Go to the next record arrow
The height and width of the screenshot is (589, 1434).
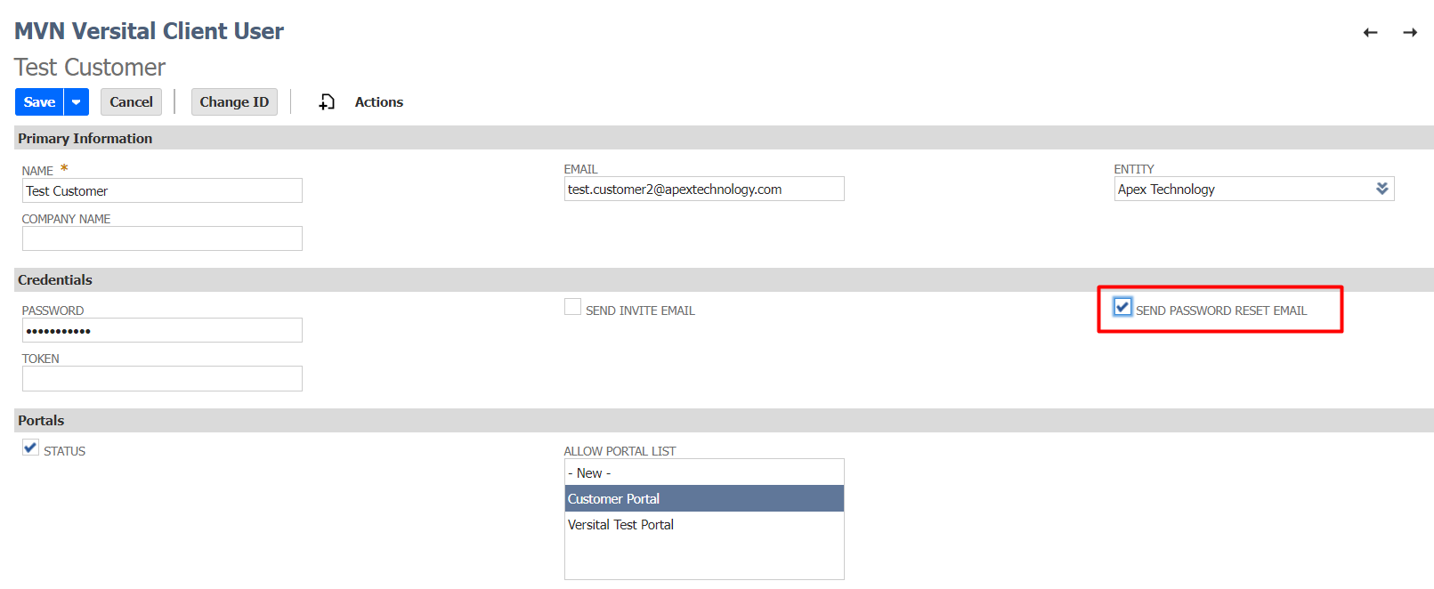pyautogui.click(x=1410, y=33)
